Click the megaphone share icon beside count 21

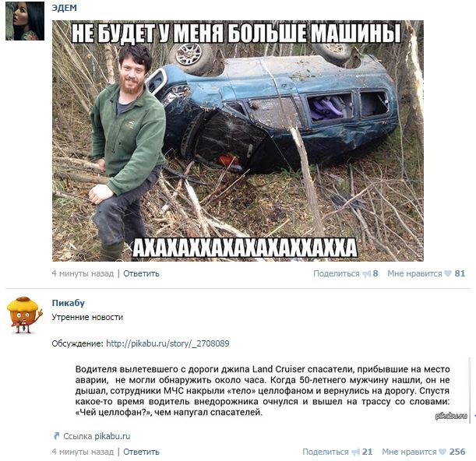[356, 452]
